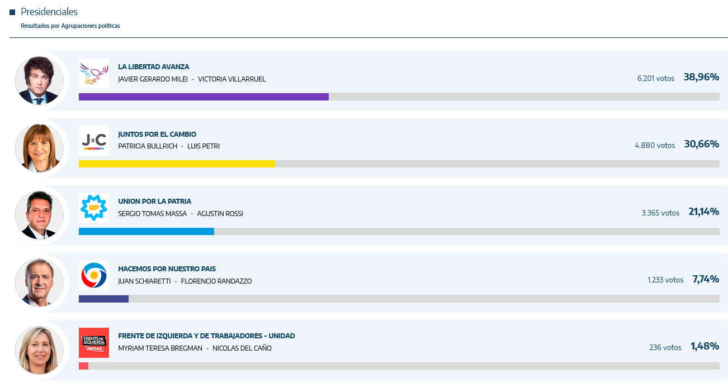
Task: Open the Frente de Izquierda Unidad logo
Action: (93, 342)
